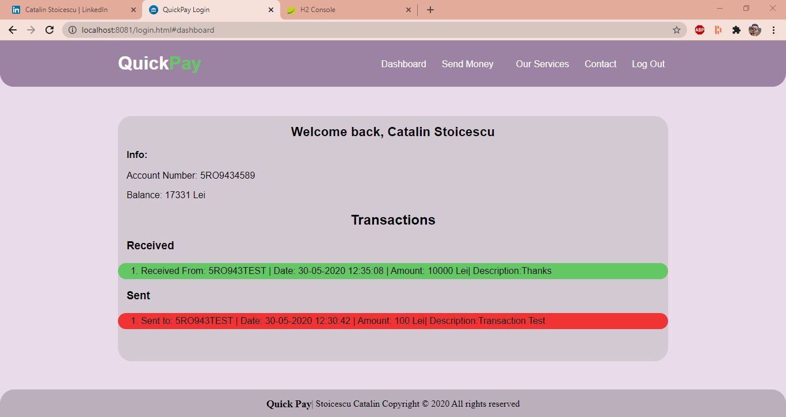Click the Welcome back heading
Viewport: 786px width, 417px height.
pyautogui.click(x=393, y=132)
